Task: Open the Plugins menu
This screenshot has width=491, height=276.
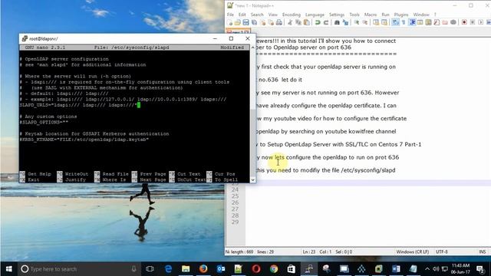Action: (401, 15)
